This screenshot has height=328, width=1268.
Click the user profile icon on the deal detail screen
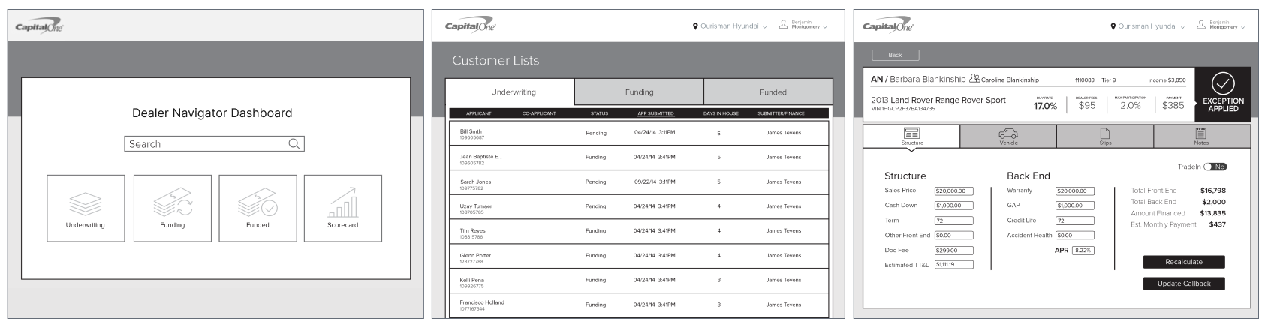coord(1201,26)
